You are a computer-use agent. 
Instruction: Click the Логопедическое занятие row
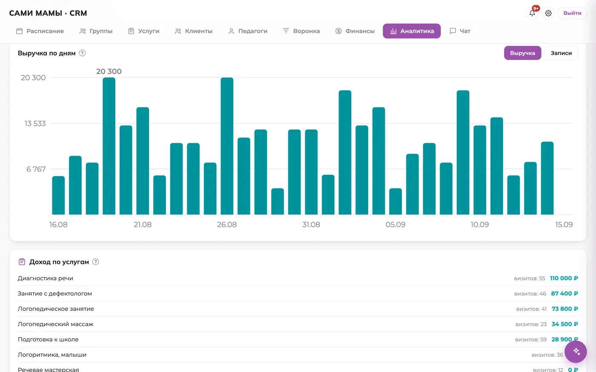(298, 309)
